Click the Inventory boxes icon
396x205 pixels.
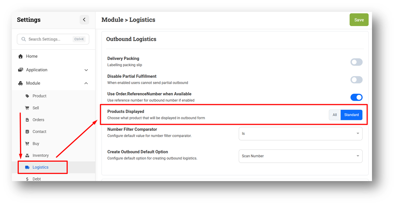pos(27,155)
